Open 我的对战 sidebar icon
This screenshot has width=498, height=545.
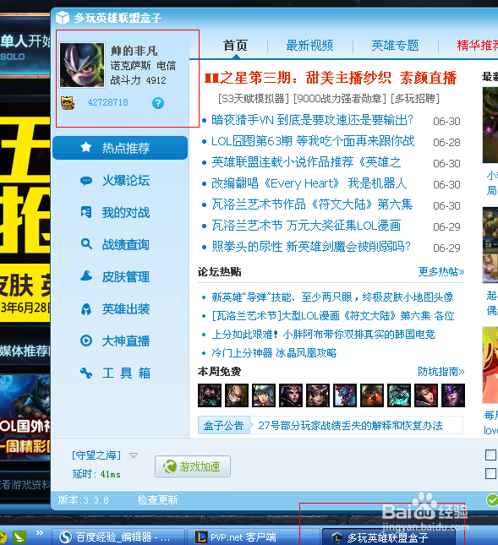pos(86,212)
